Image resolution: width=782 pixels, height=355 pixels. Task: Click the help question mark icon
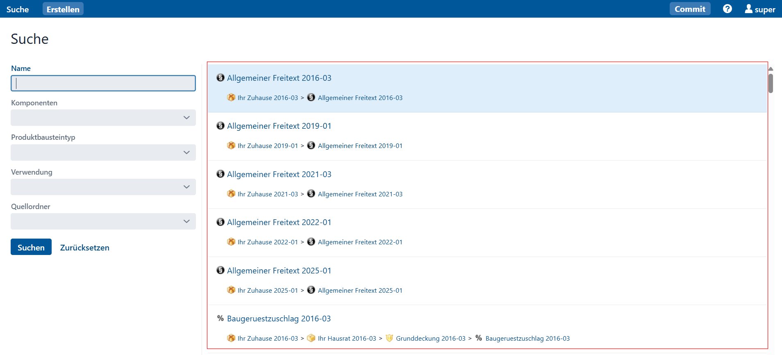(727, 9)
